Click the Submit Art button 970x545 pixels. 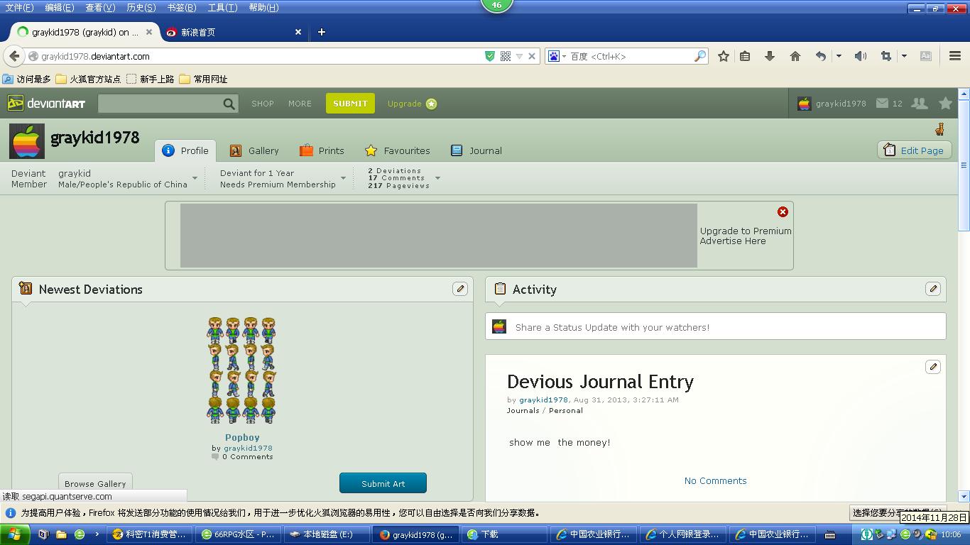(x=383, y=483)
